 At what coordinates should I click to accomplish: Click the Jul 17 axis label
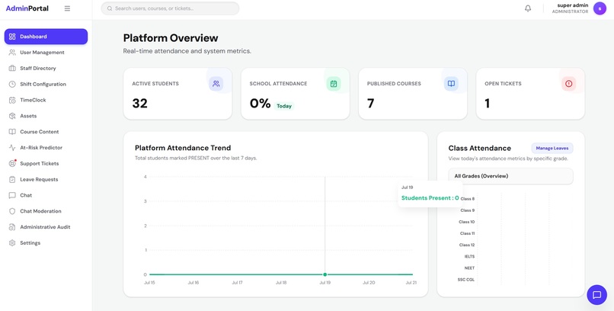point(237,282)
